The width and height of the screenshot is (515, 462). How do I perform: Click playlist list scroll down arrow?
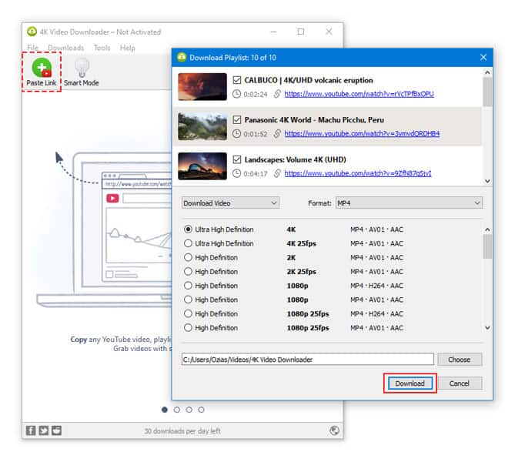(x=487, y=181)
